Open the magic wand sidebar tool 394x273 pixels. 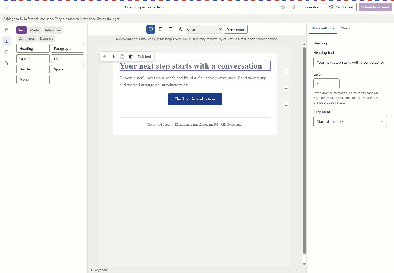pyautogui.click(x=7, y=30)
